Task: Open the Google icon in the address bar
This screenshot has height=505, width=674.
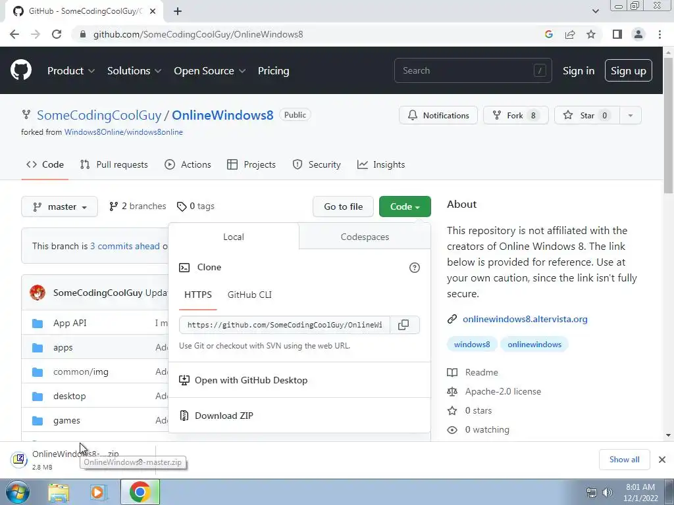Action: coord(548,34)
